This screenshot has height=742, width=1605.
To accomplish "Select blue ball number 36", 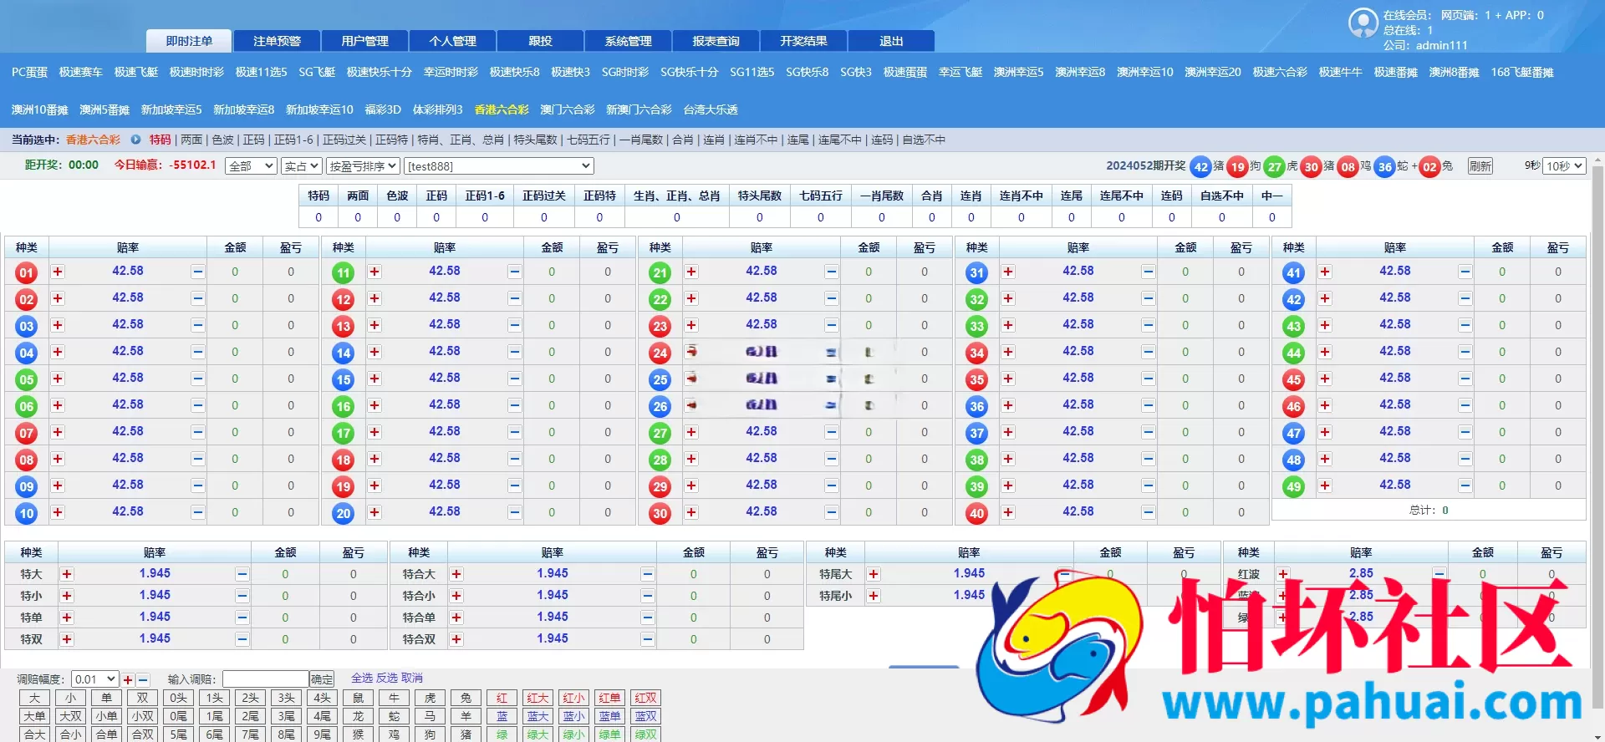I will click(x=977, y=406).
